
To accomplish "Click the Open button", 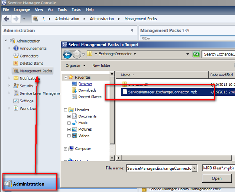I will pos(217,178).
